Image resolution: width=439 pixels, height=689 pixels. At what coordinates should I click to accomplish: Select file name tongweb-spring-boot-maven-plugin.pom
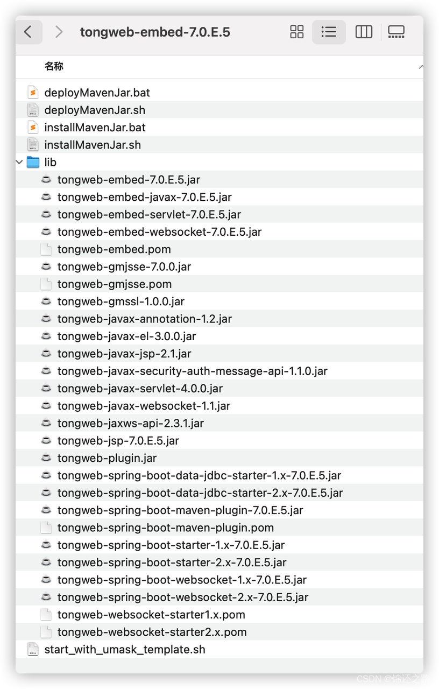(166, 528)
